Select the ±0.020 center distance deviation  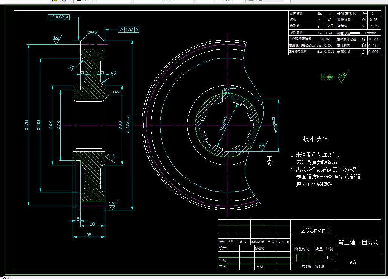click(x=325, y=39)
